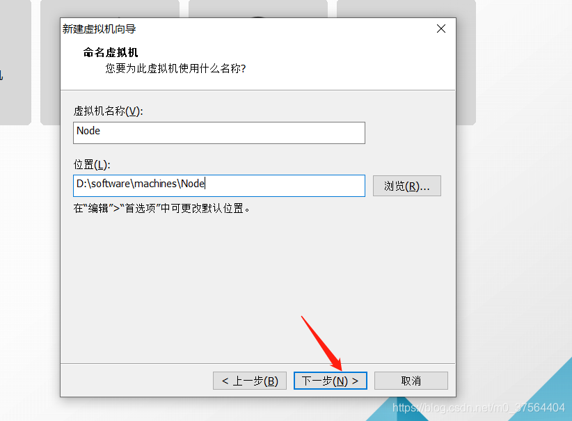Focus the 位置 path input field

click(219, 186)
